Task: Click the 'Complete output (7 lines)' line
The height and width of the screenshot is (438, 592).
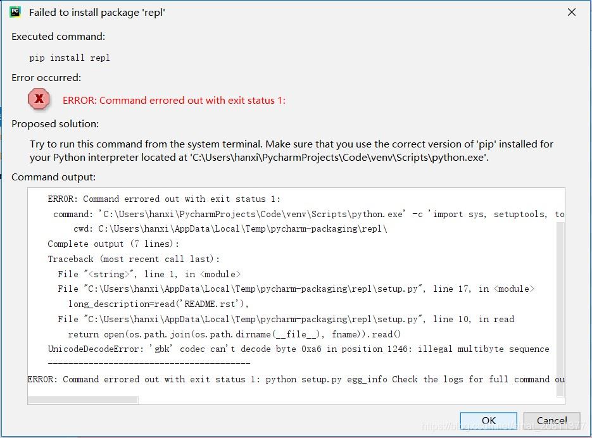Action: (113, 244)
